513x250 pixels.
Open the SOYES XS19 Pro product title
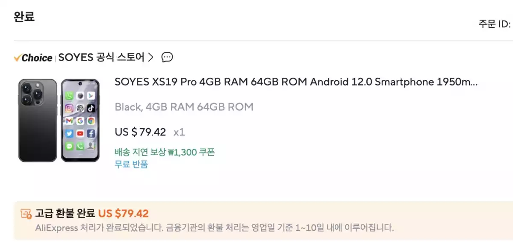(296, 82)
